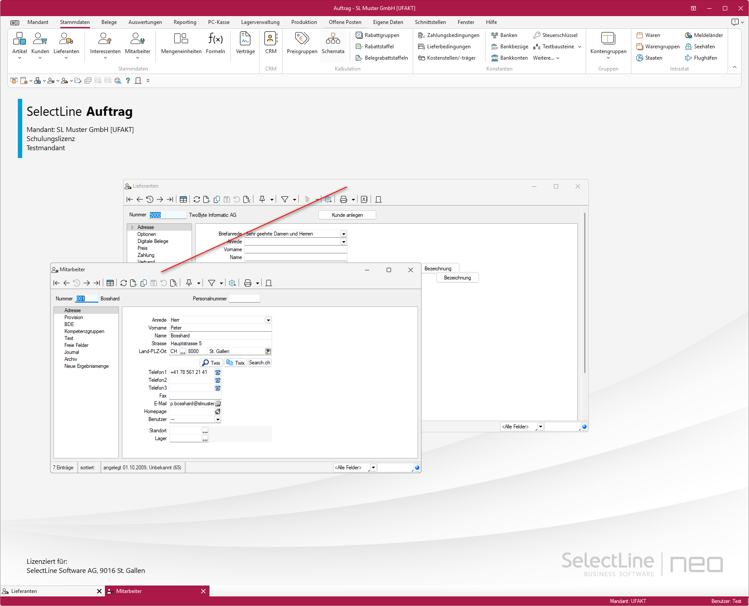
Task: Open print options arrow in Mitarbeiter toolbar
Action: (x=257, y=283)
